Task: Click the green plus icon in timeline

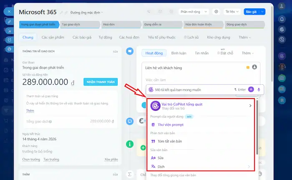Action: click(143, 148)
